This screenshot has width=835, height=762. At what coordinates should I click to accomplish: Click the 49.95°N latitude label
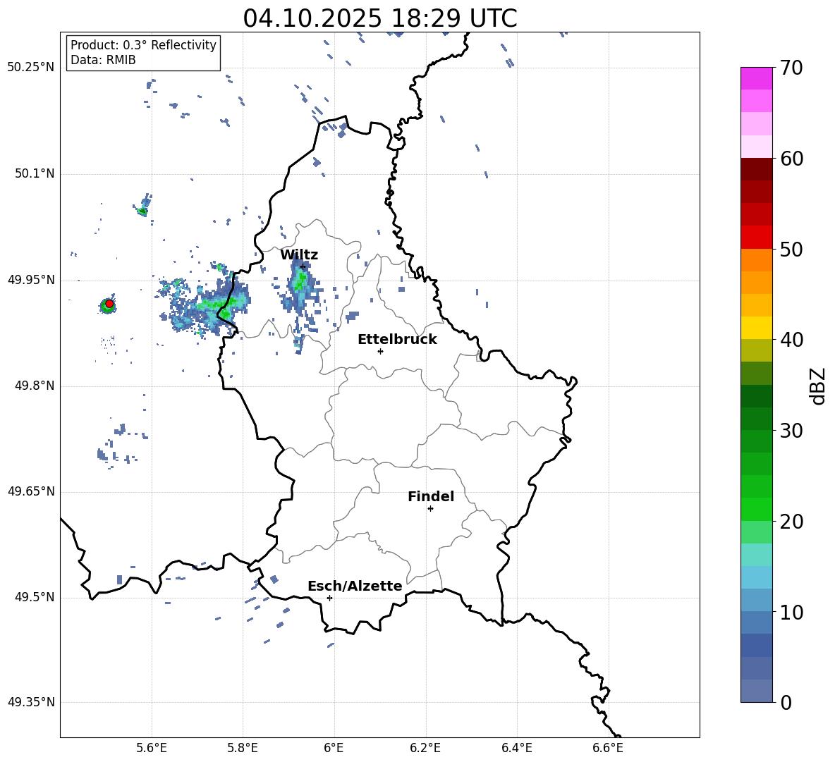[31, 280]
